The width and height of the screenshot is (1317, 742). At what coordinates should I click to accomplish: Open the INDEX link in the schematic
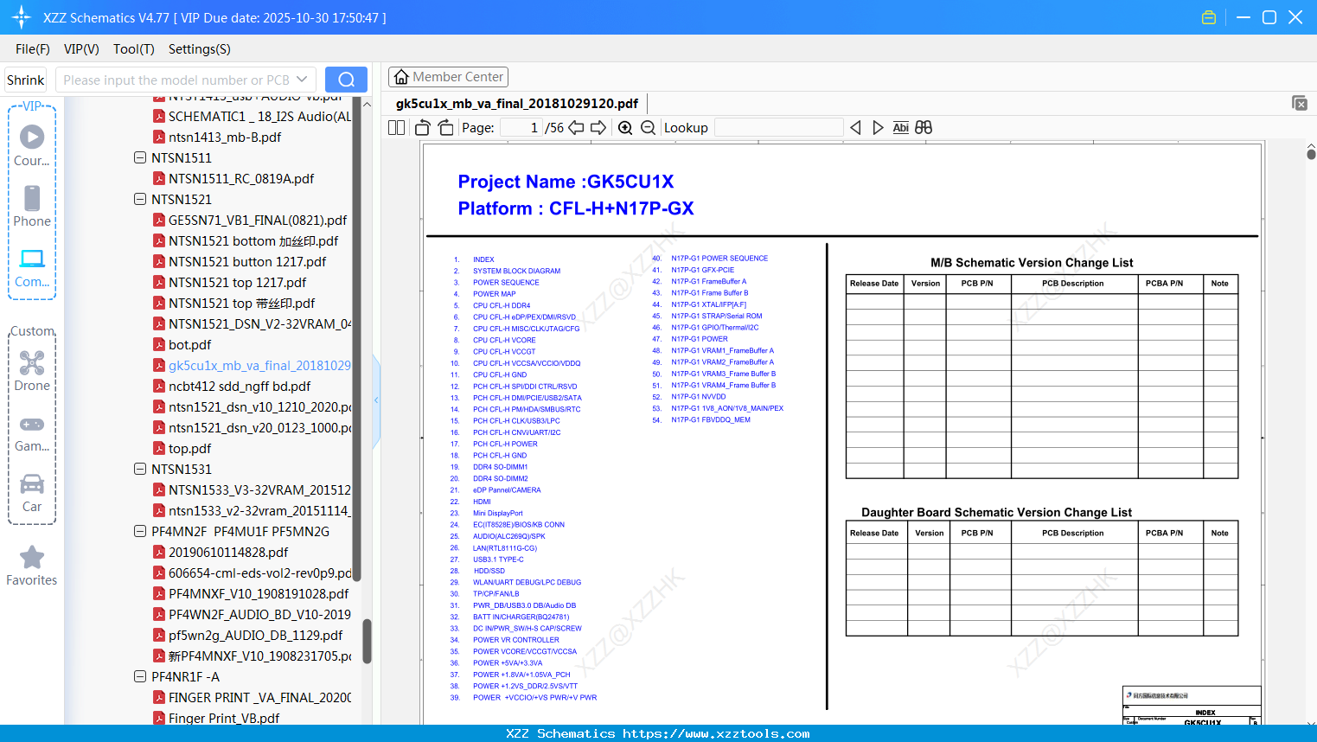pos(483,259)
